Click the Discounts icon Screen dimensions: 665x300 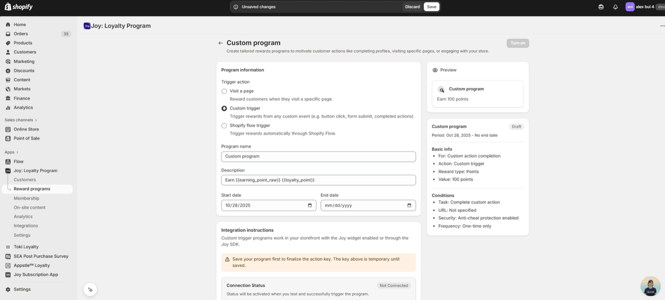(8, 71)
